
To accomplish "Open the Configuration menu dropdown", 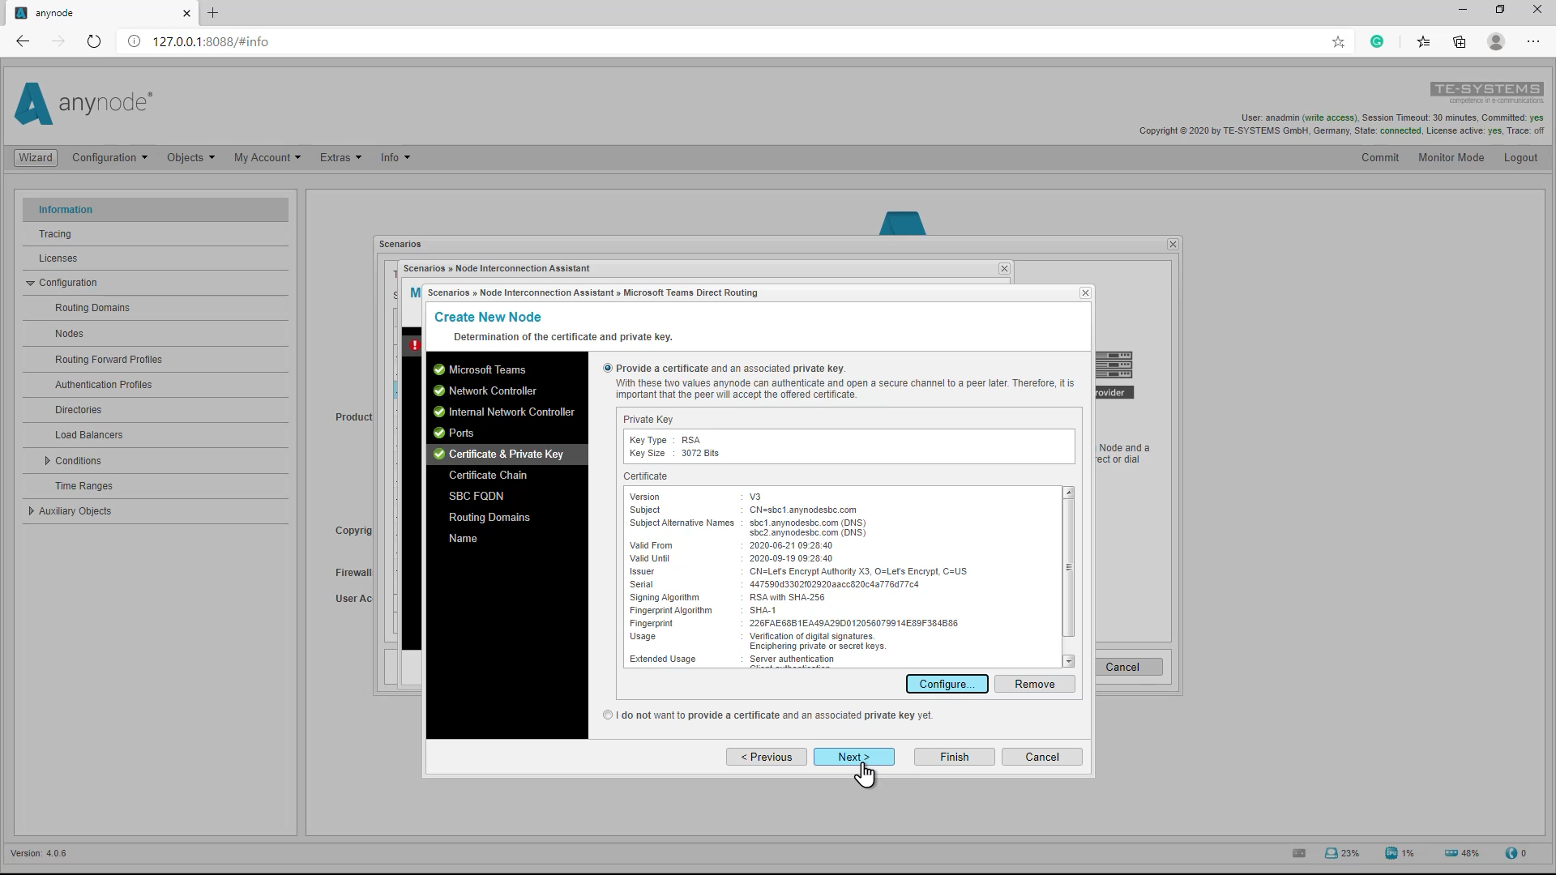I will (x=109, y=157).
